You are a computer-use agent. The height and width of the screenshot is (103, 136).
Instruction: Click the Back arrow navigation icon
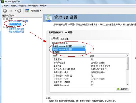(x=5, y=11)
